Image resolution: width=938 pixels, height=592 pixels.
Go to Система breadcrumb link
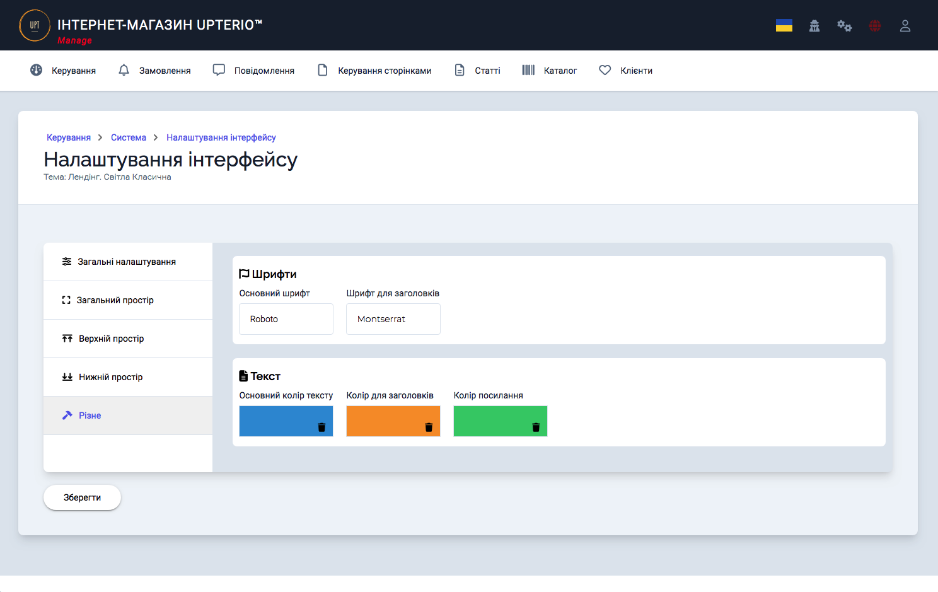129,137
